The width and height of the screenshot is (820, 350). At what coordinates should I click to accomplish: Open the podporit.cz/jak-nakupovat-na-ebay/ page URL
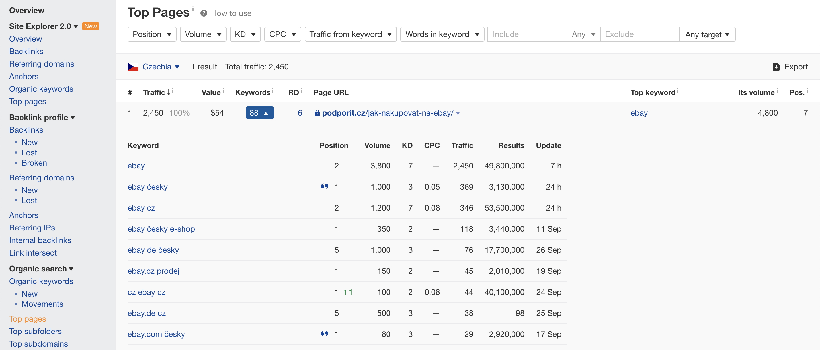point(388,113)
